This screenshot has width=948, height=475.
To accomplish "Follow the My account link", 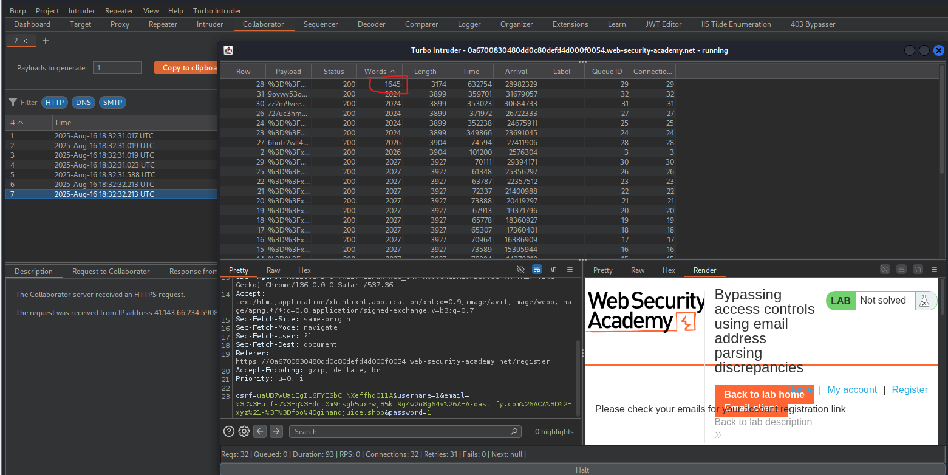I will tap(852, 389).
